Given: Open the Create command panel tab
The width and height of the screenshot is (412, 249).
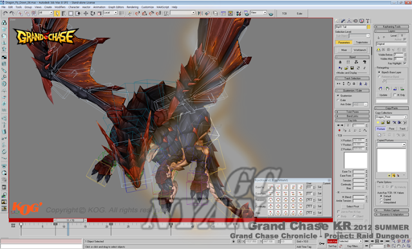Looking at the screenshot, I should click(x=337, y=21).
